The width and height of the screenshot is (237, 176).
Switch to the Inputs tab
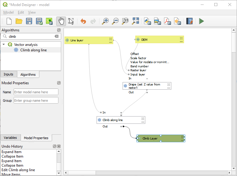click(x=8, y=75)
